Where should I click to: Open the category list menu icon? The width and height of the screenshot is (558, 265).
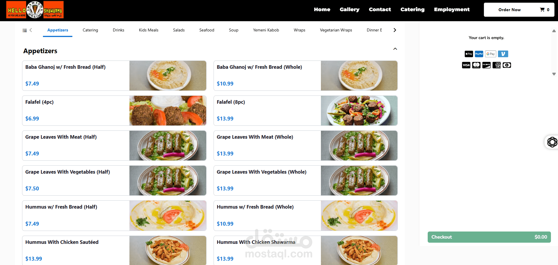click(25, 30)
